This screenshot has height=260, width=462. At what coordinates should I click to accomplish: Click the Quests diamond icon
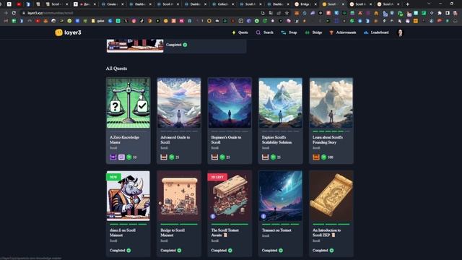234,32
